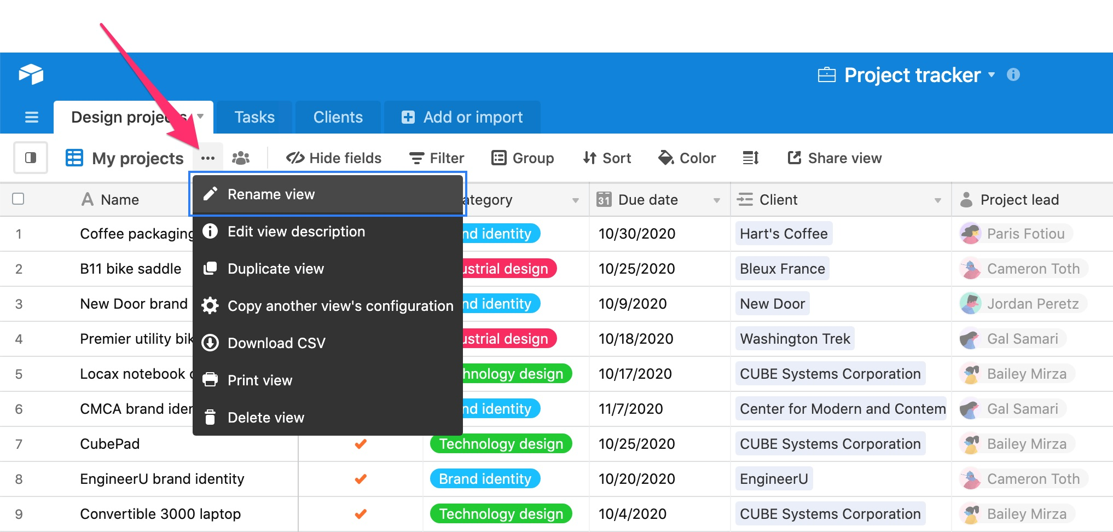Click Add or import plus icon
The image size is (1113, 532).
click(408, 117)
